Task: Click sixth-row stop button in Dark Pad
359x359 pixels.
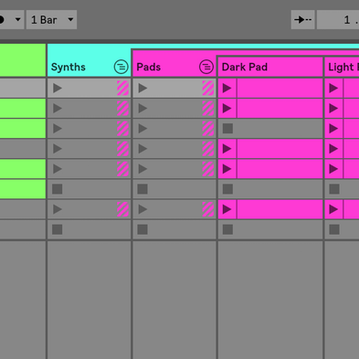Action: 227,189
